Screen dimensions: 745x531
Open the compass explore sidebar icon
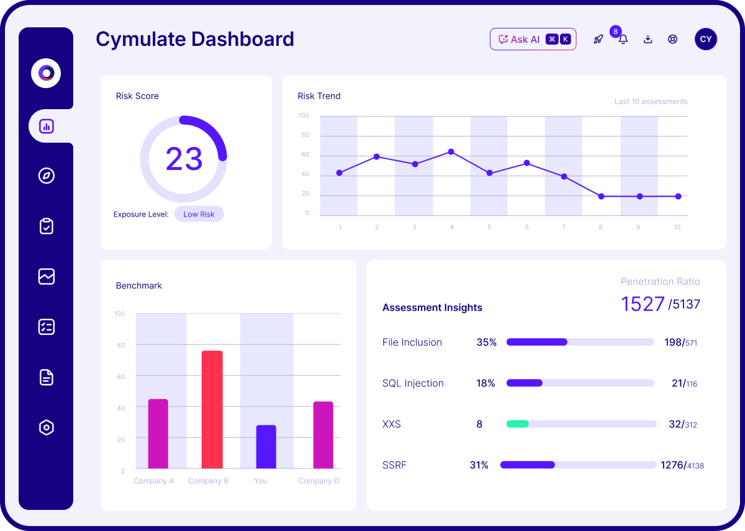47,176
